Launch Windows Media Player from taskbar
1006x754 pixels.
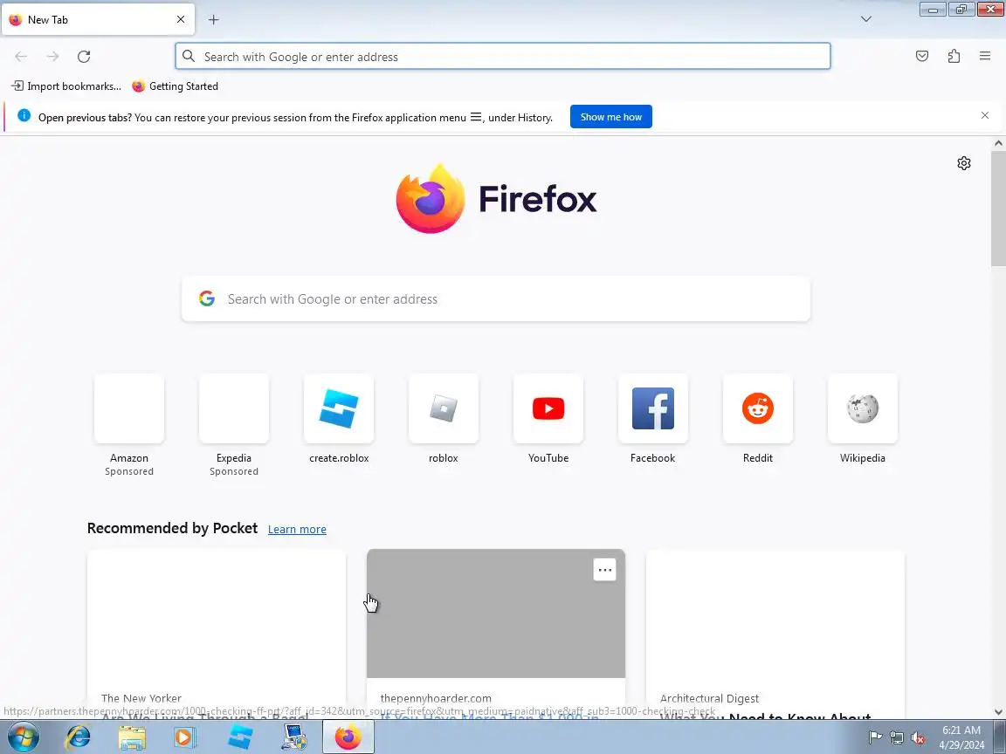185,737
